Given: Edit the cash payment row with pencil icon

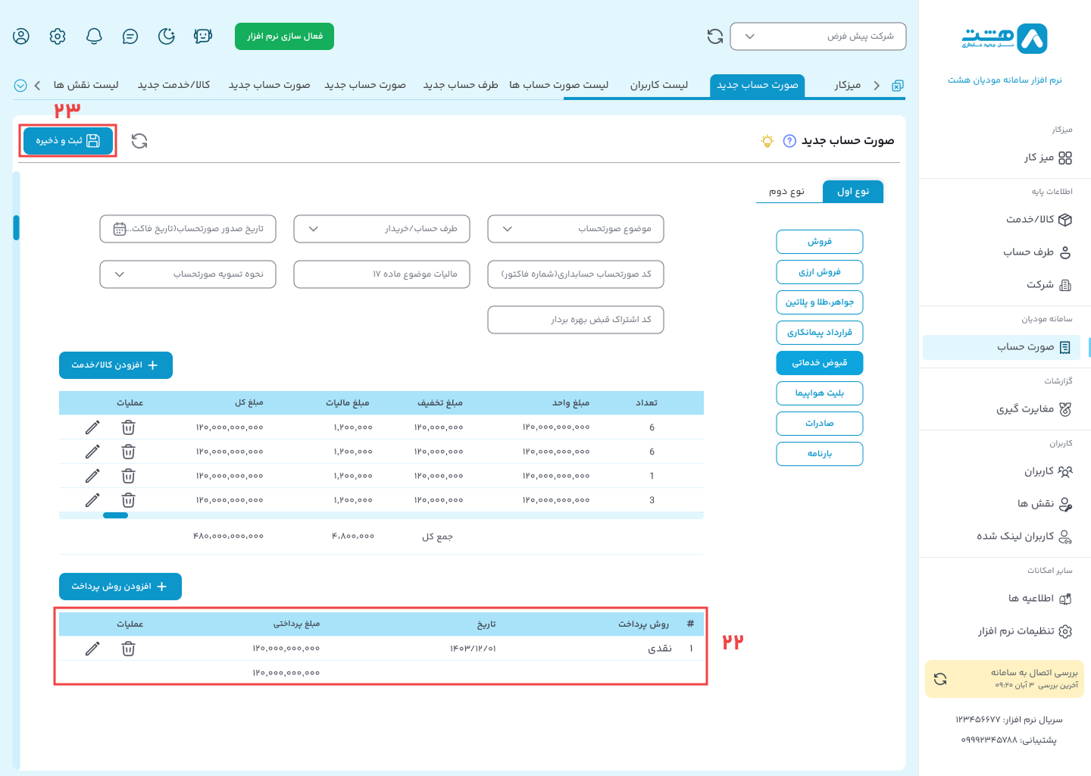Looking at the screenshot, I should point(92,649).
